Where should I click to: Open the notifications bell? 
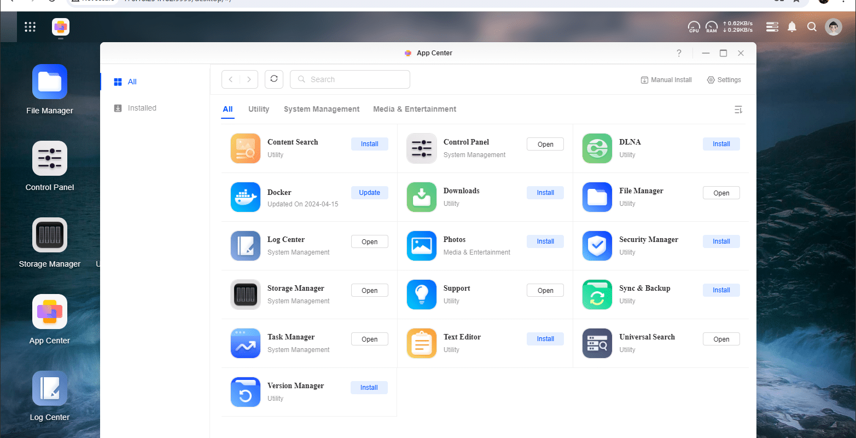point(792,27)
